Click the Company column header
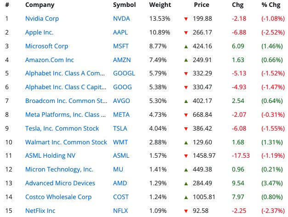This screenshot has width=288, height=217. click(40, 5)
